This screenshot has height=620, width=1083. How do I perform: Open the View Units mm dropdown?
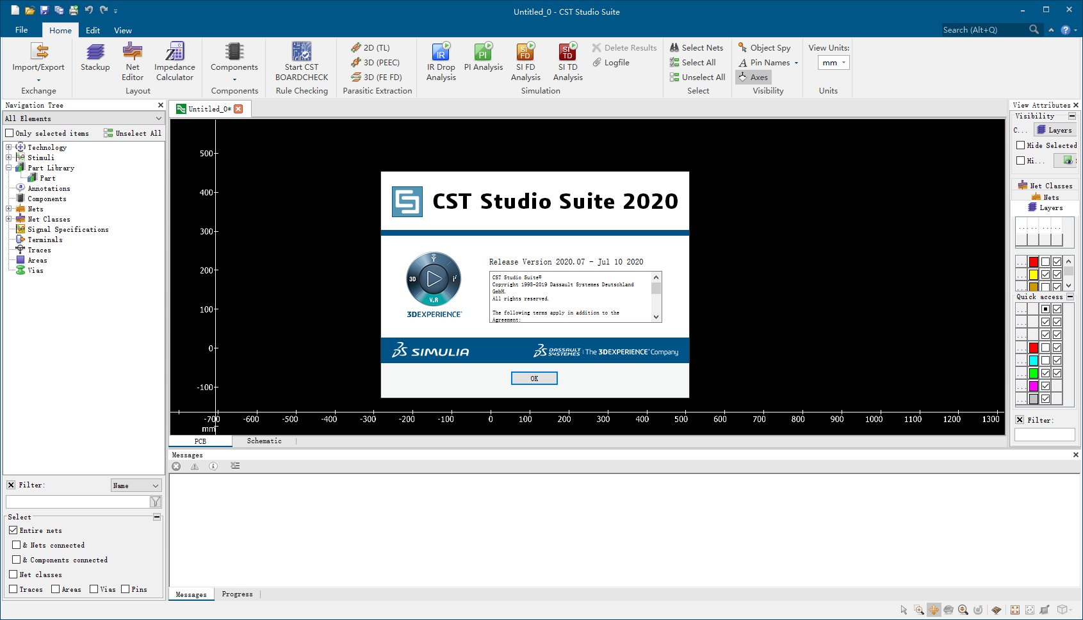coord(833,63)
